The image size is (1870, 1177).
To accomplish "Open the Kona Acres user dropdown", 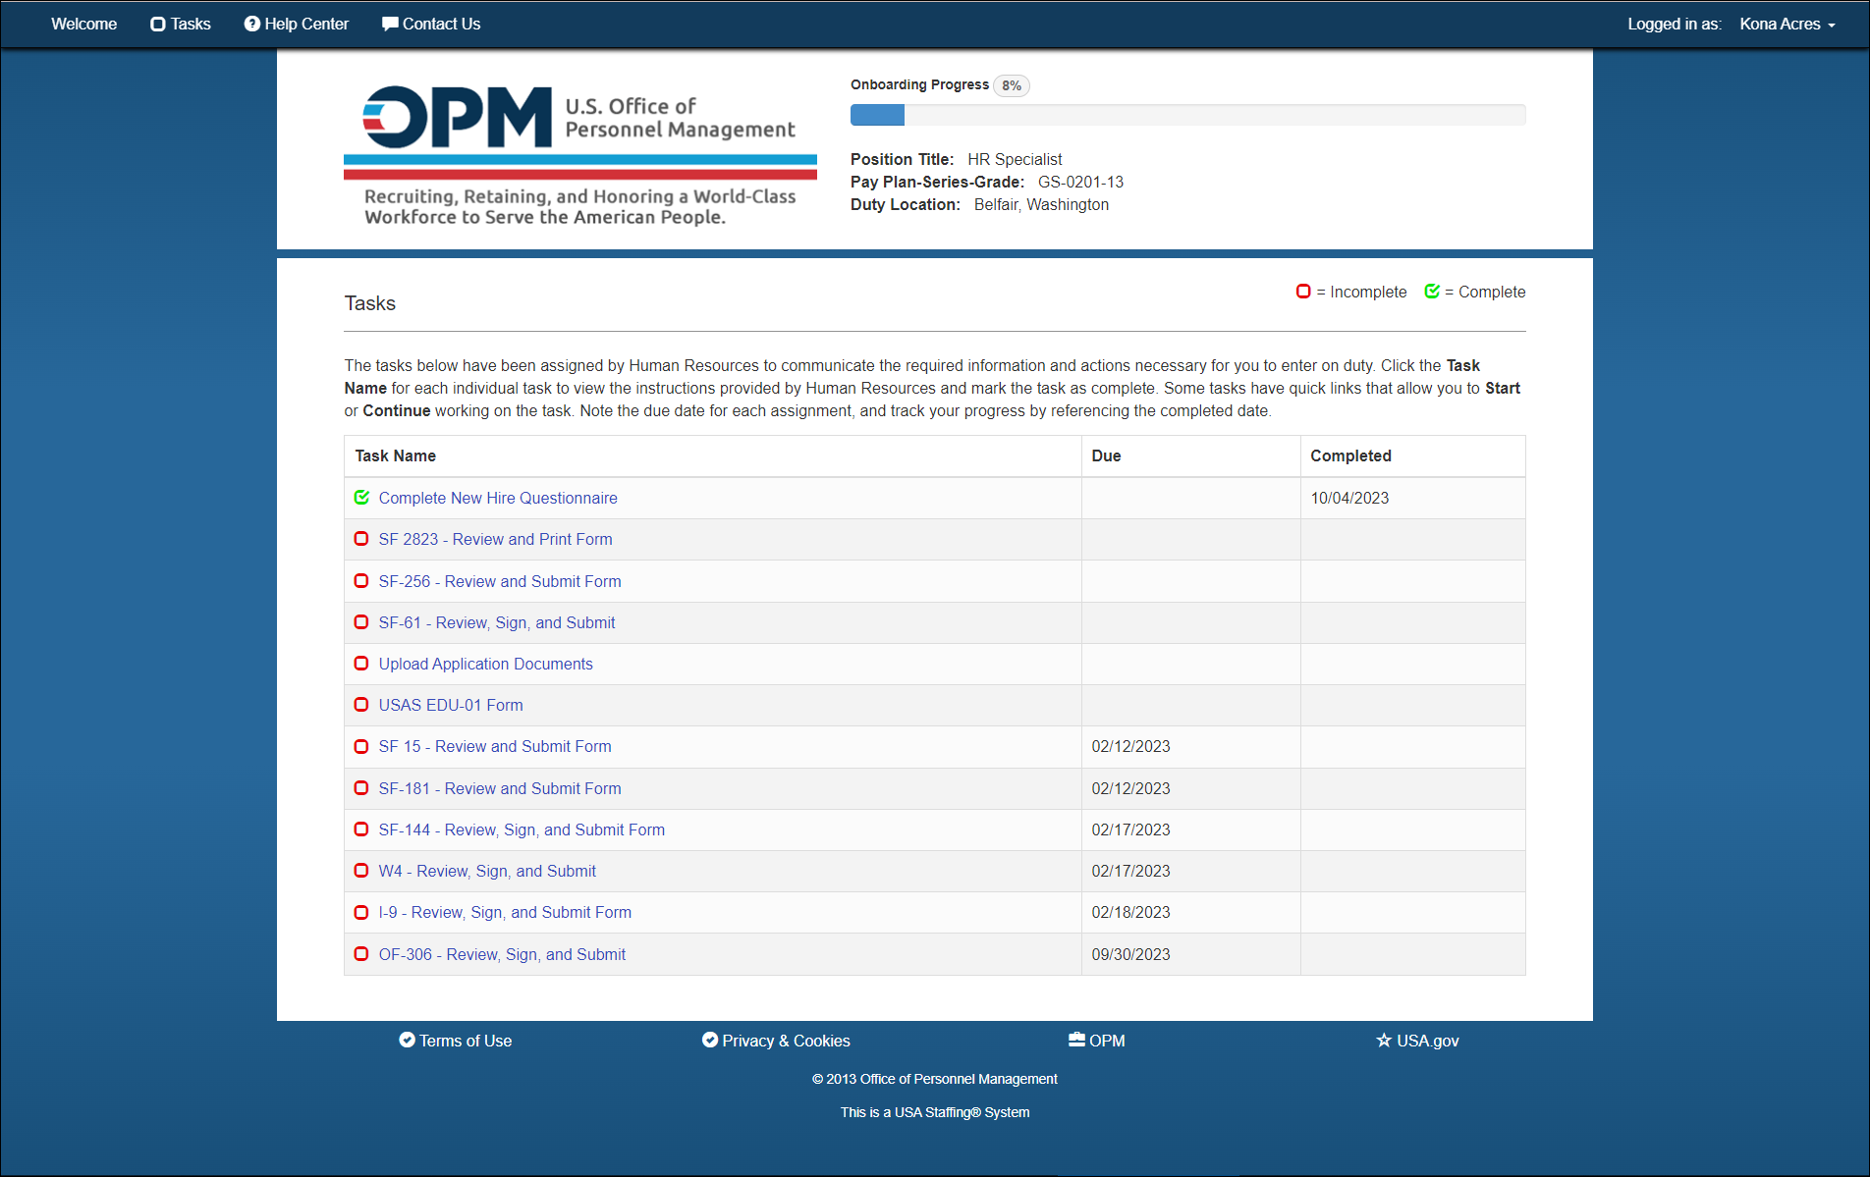I will [1787, 24].
